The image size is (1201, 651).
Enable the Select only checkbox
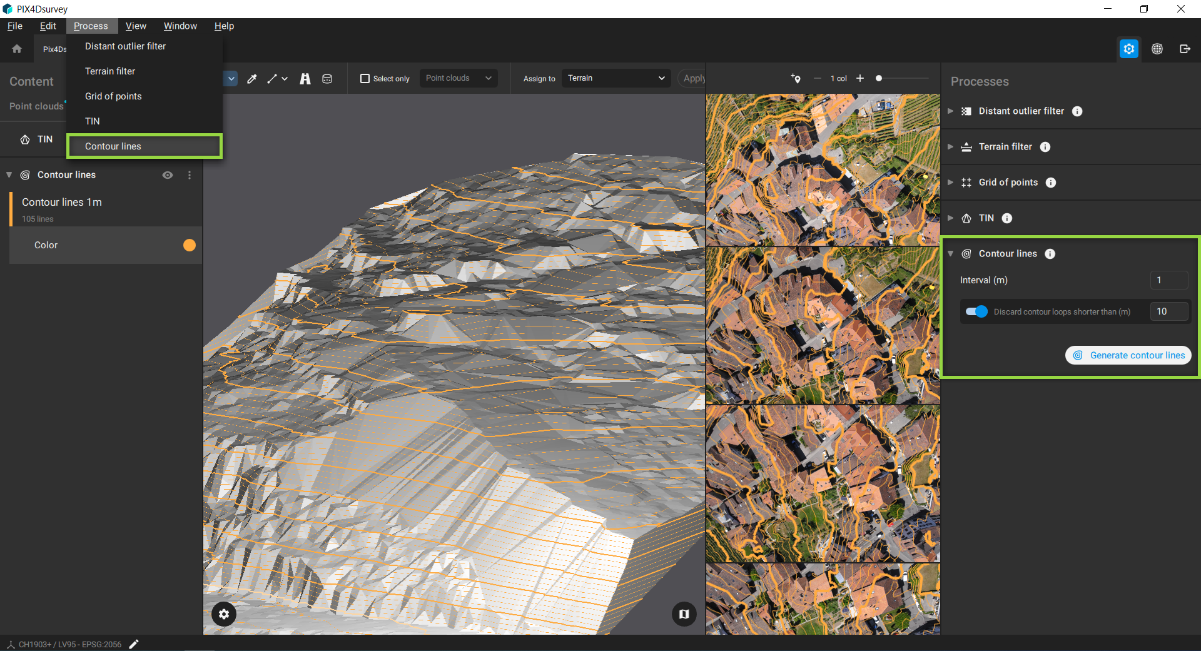pos(365,78)
